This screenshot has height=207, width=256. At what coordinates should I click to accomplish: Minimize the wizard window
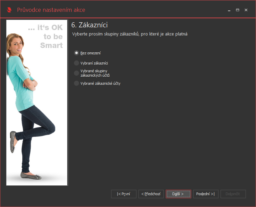click(x=229, y=10)
